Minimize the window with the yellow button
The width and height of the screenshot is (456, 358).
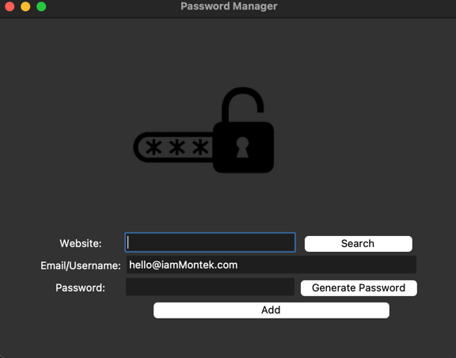(25, 6)
